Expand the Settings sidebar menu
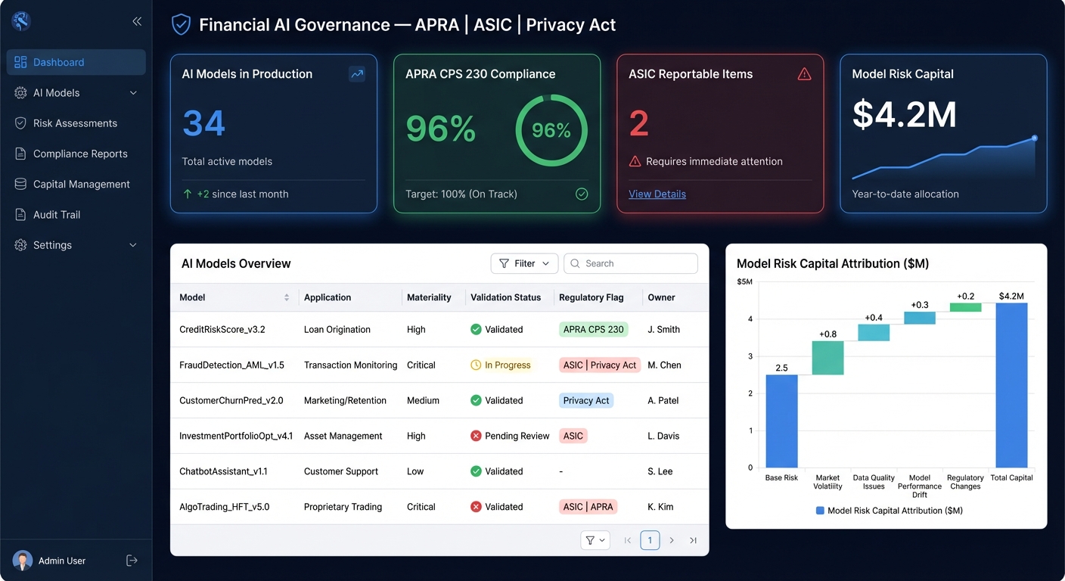The image size is (1065, 581). point(133,245)
